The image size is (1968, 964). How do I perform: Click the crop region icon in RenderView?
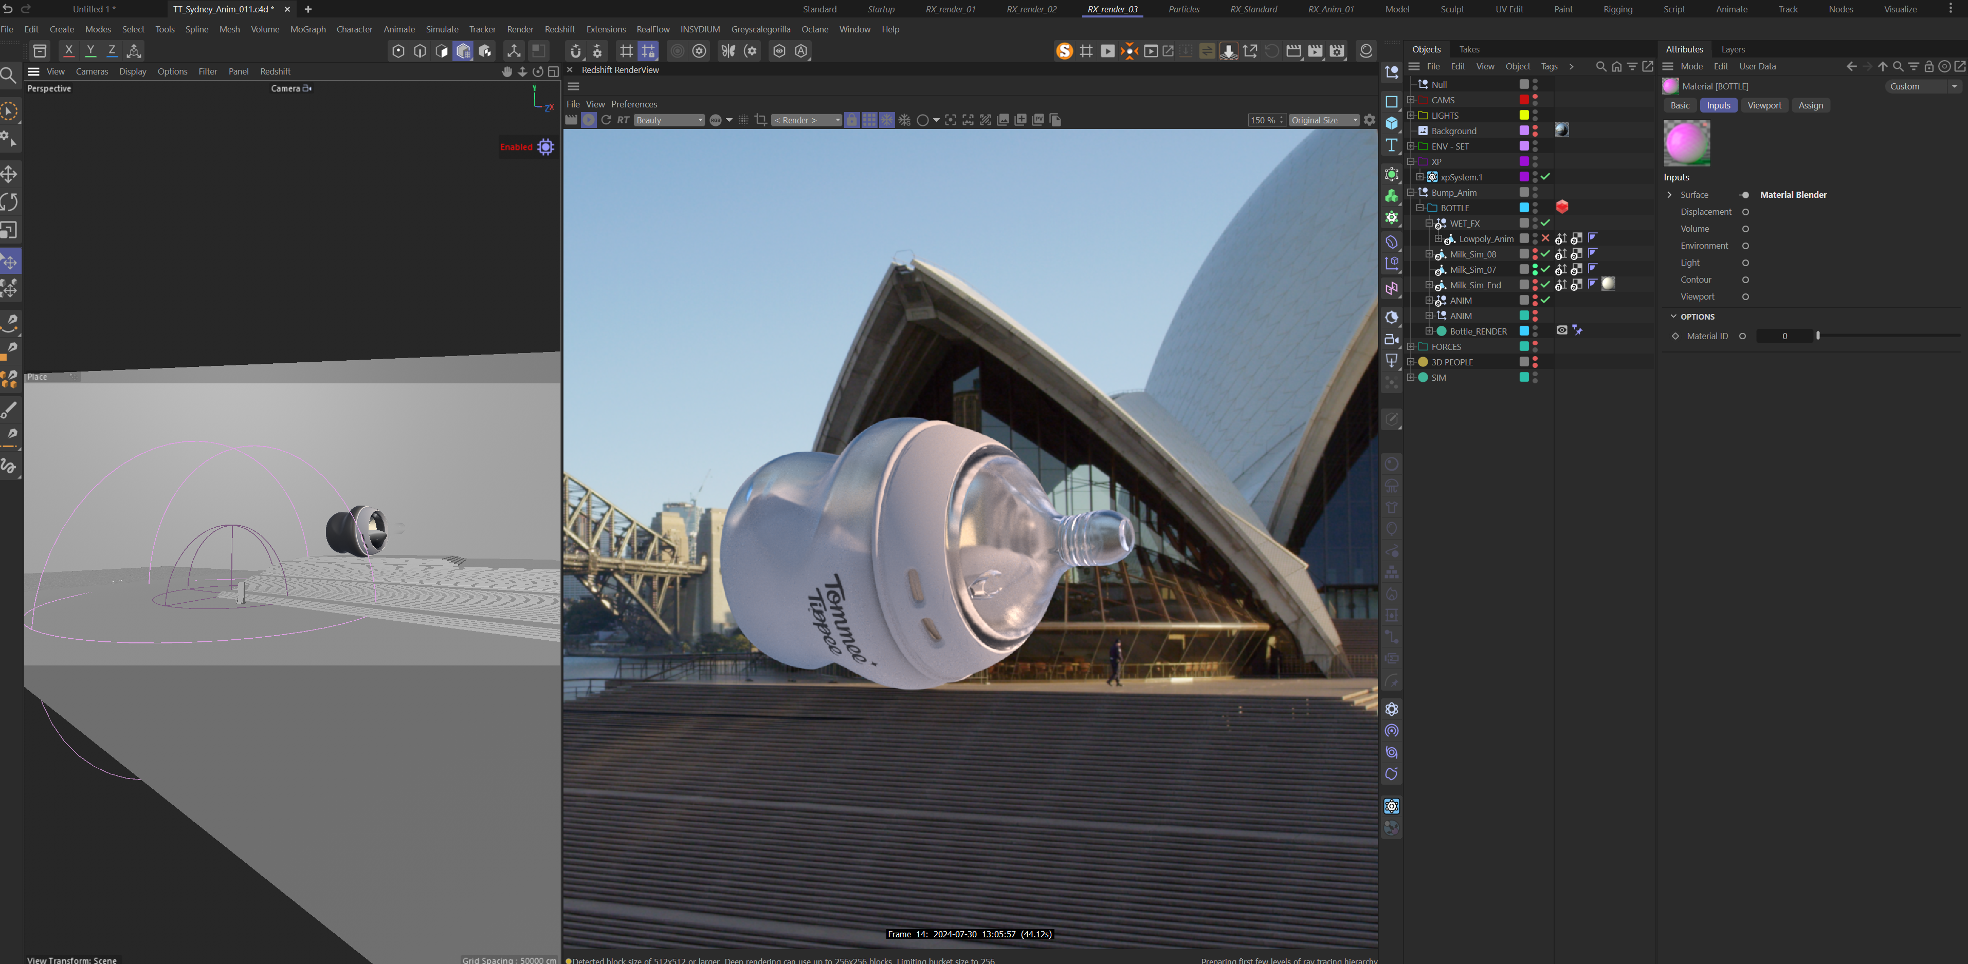(760, 120)
